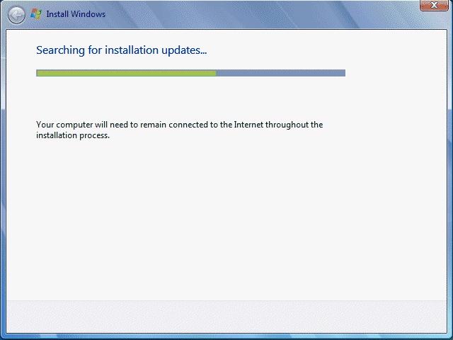Screen dimensions: 453x340
Task: Click the round Back arrow button
Action: point(16,14)
